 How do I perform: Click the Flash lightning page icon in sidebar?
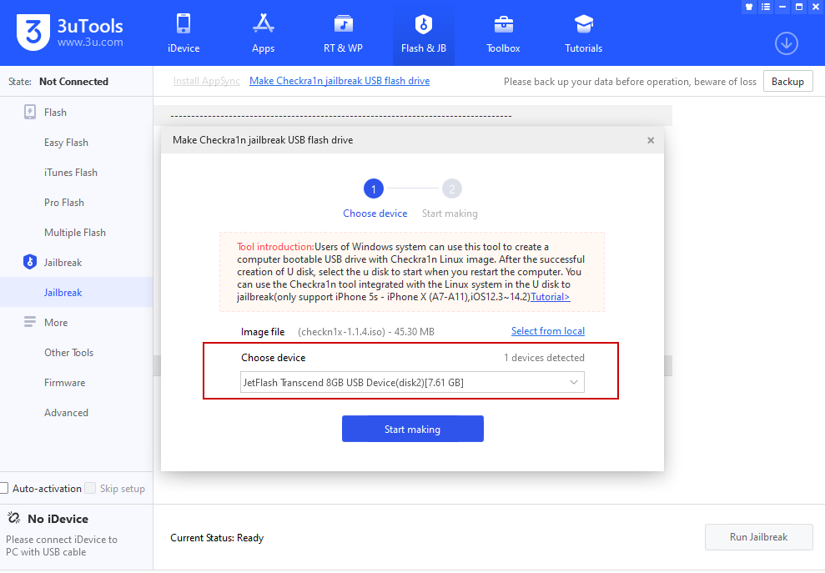pyautogui.click(x=30, y=112)
